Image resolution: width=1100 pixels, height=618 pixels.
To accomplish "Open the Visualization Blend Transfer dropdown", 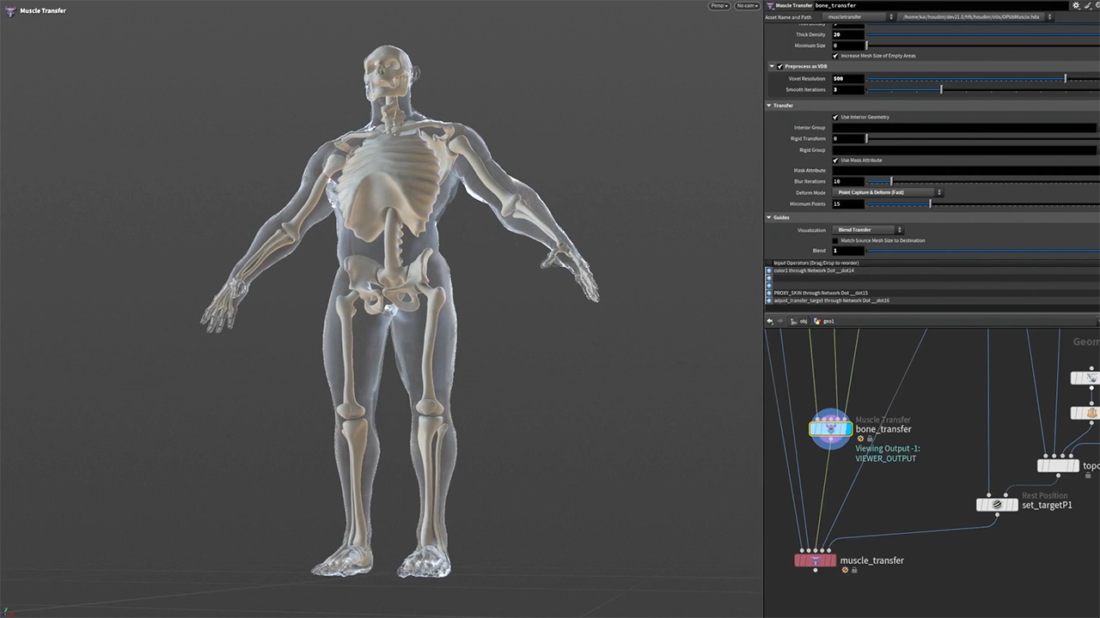I will (868, 230).
